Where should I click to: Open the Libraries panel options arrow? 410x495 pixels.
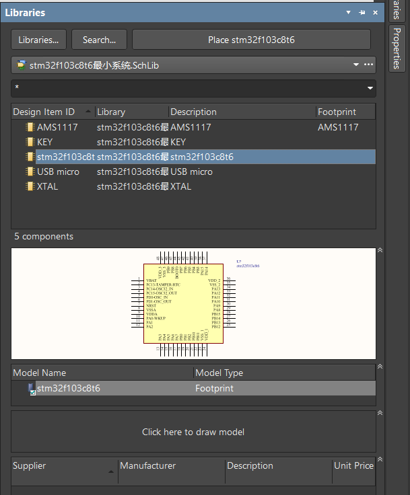348,13
